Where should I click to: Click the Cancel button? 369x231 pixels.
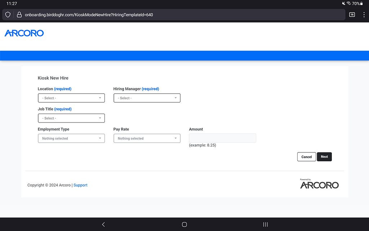[x=306, y=157]
